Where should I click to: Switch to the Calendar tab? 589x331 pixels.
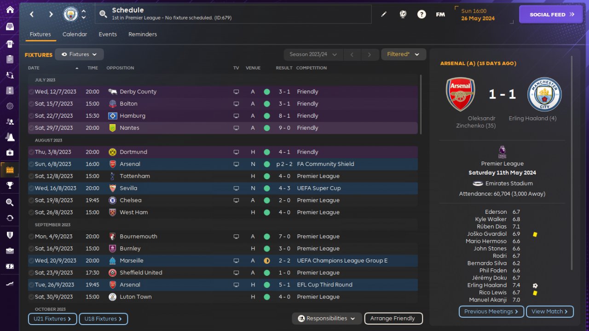click(x=75, y=34)
